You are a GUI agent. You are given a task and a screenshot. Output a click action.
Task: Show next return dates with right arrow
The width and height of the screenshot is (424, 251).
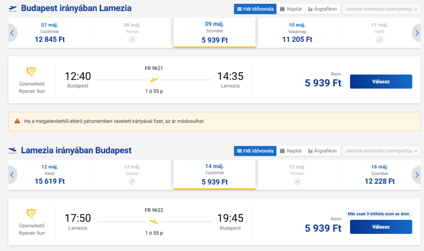point(416,175)
